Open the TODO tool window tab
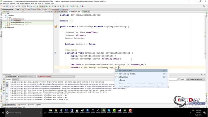Viewport: 208px width, 117px height. (x=39, y=105)
